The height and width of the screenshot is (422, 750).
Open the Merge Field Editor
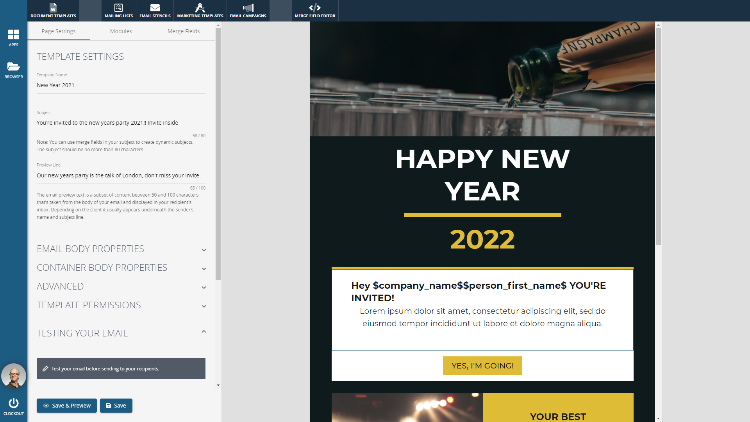tap(314, 11)
